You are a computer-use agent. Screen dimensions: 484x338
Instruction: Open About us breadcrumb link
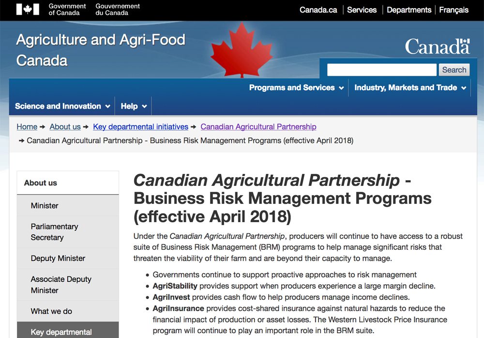[x=65, y=127]
